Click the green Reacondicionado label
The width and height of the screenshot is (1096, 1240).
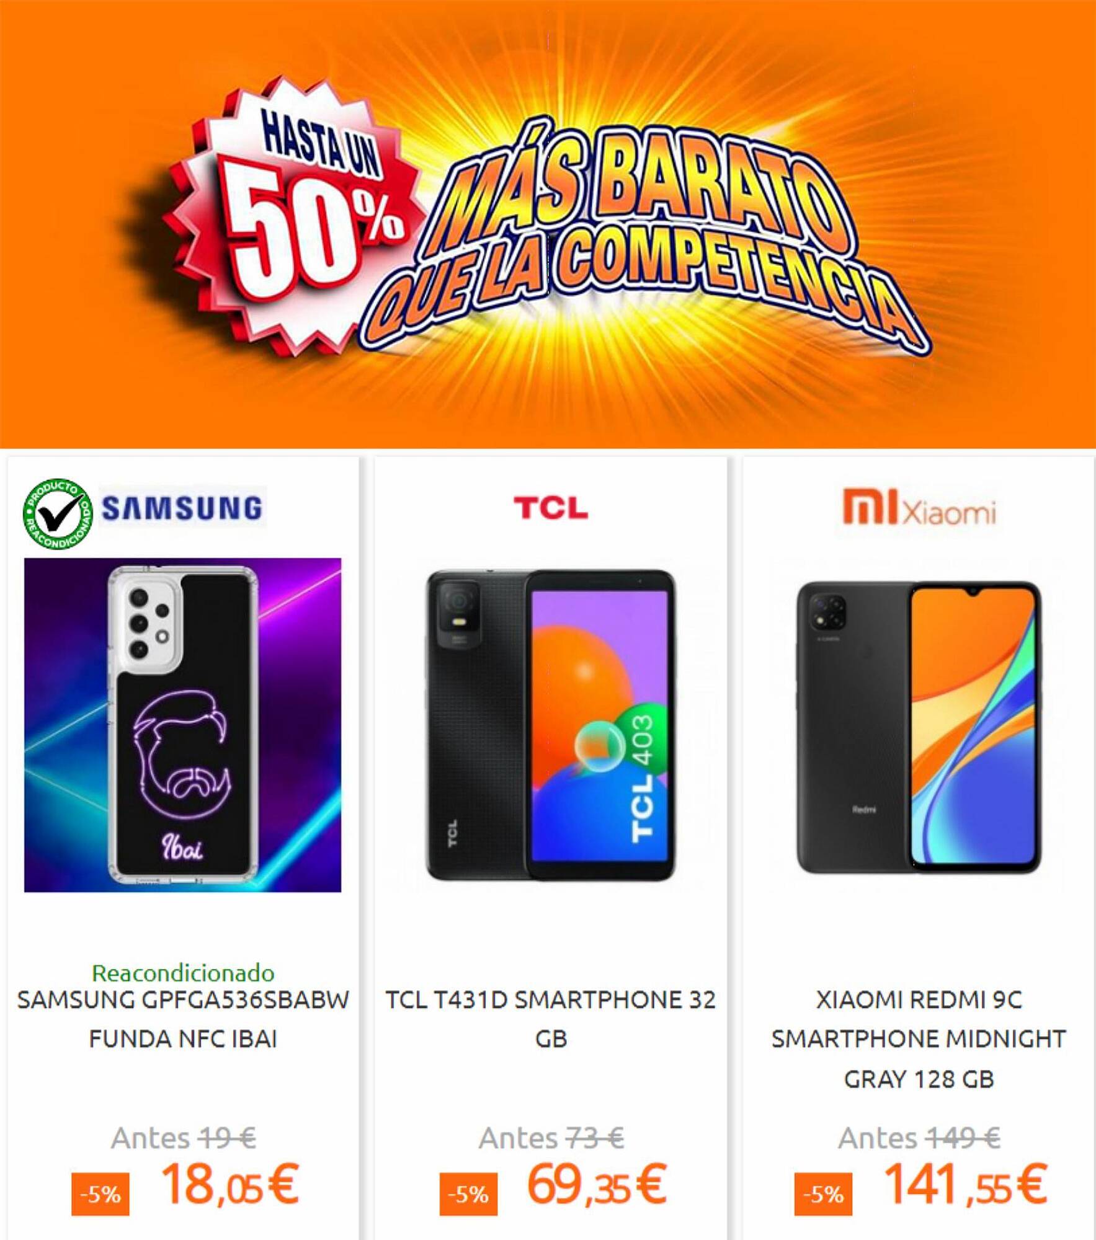click(183, 972)
